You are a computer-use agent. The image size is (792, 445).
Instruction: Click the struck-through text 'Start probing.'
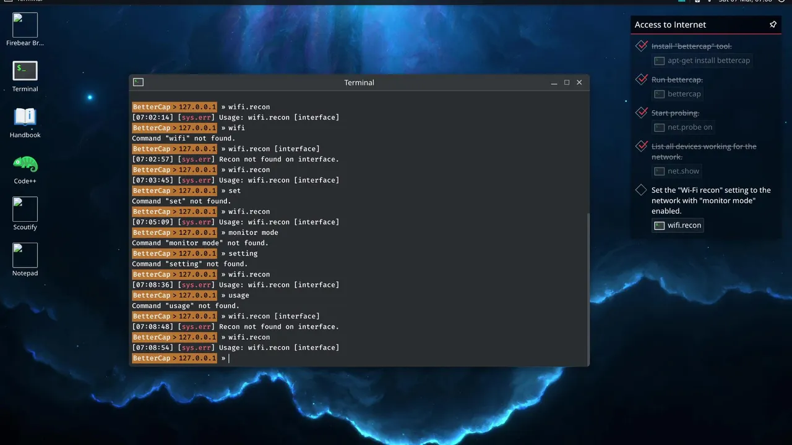click(x=675, y=113)
